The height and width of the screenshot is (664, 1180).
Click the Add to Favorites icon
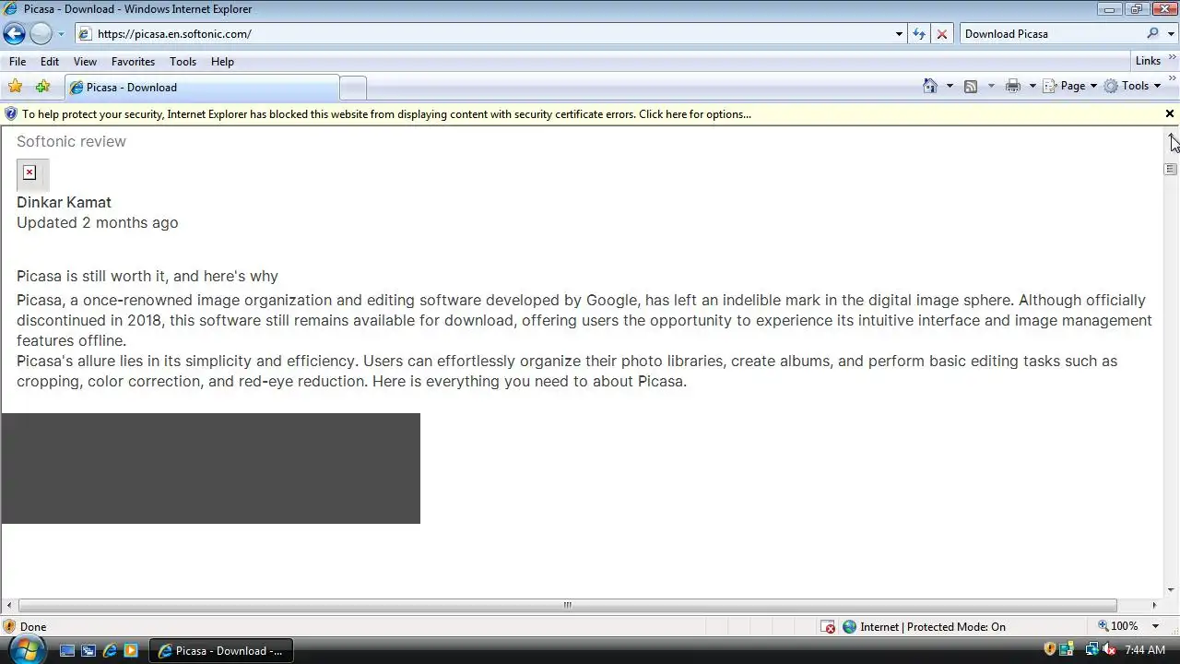click(42, 87)
